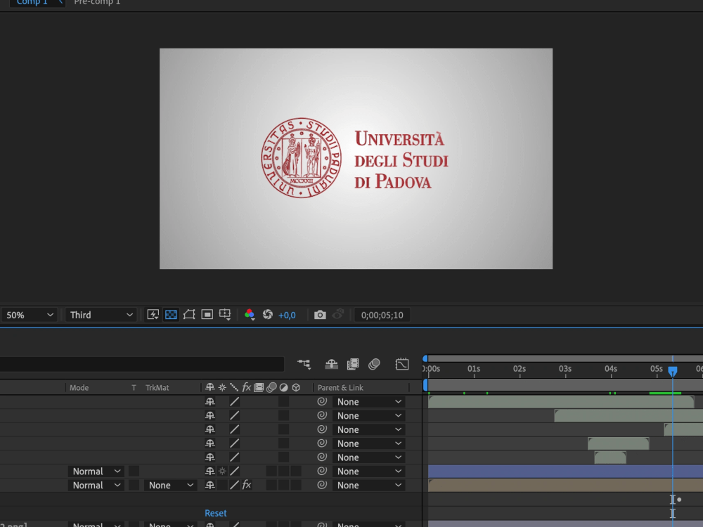Click the +0,0 exposure value
Viewport: 703px width, 527px height.
tap(287, 315)
